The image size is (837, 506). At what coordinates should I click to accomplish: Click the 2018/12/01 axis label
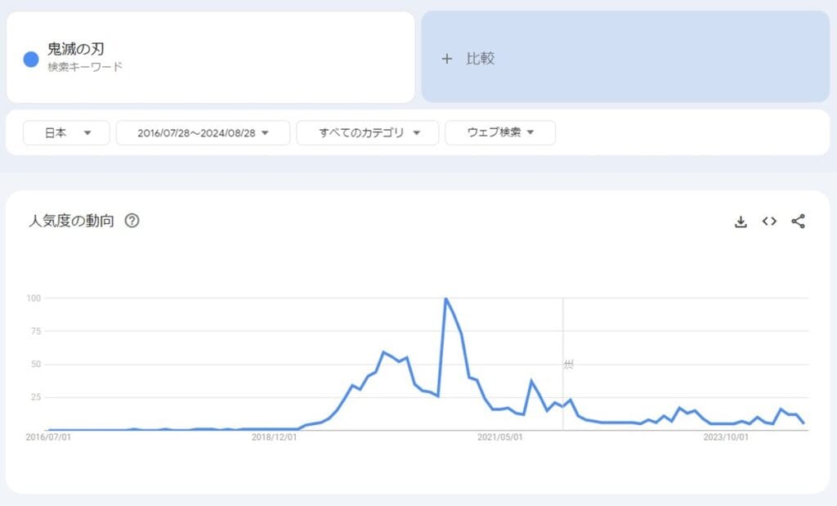(274, 437)
